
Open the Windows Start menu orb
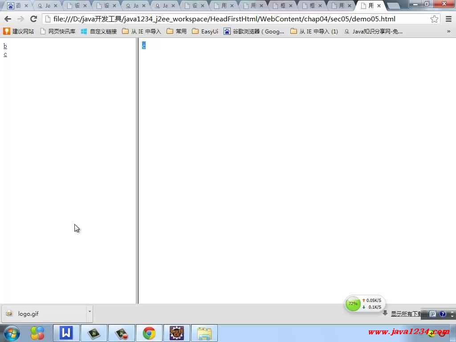[x=12, y=333]
